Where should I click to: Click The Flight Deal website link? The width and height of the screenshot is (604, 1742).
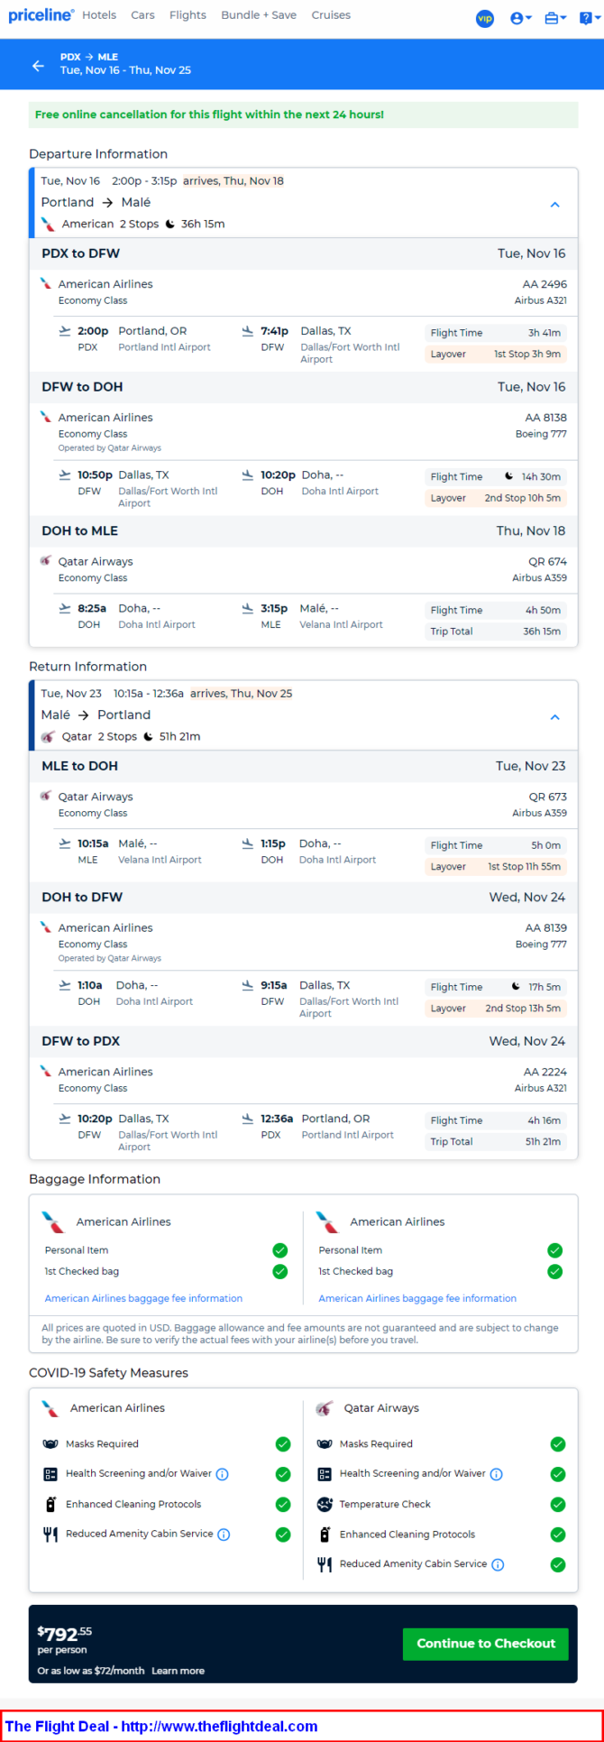pos(161,1726)
